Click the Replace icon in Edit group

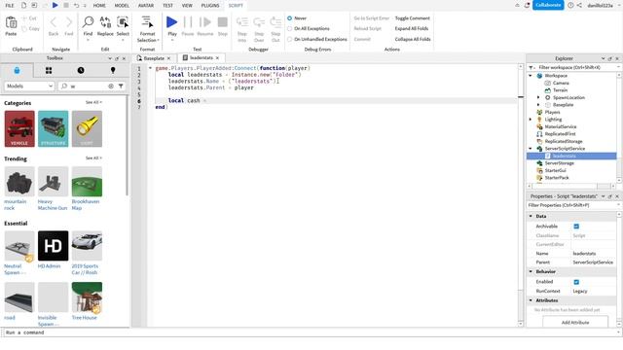point(105,22)
